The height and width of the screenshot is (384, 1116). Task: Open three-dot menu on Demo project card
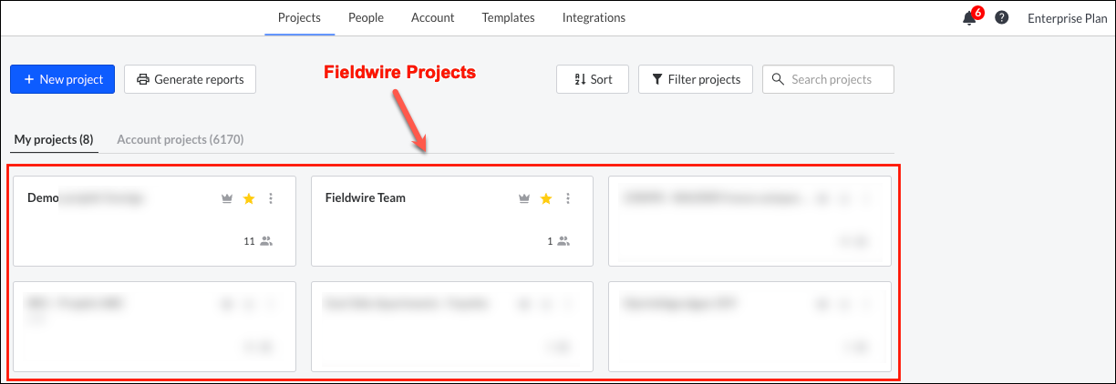point(271,198)
